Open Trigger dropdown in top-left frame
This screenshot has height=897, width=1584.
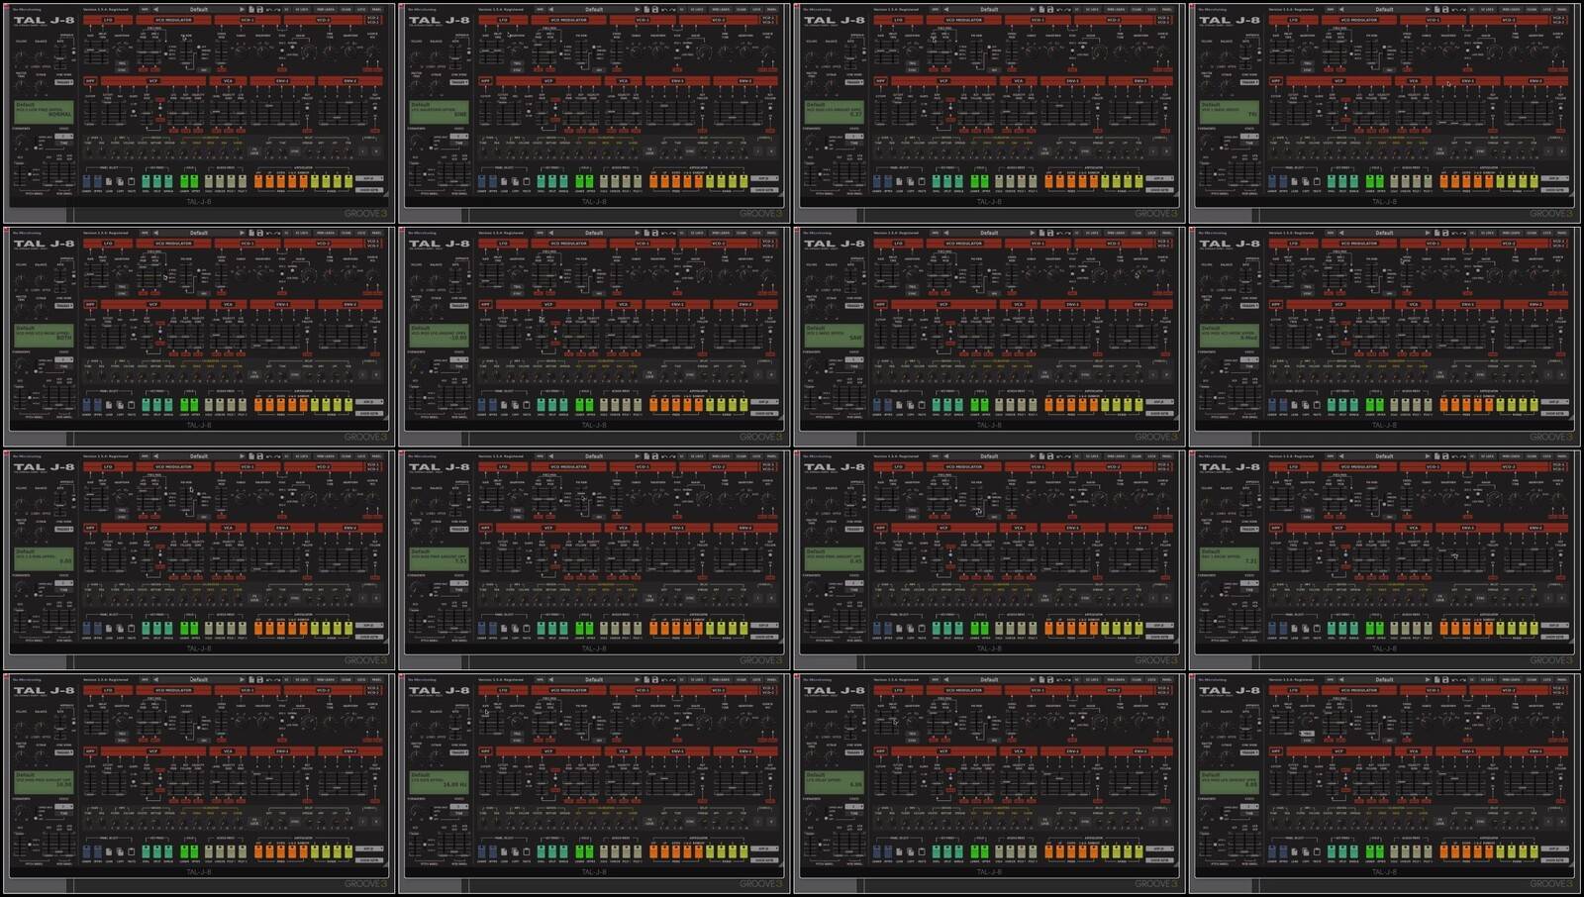click(x=64, y=82)
